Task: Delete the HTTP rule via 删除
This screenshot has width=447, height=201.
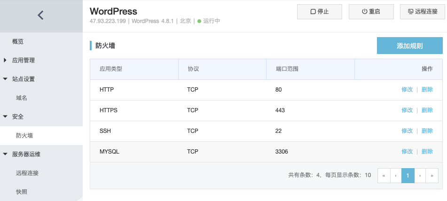Action: point(427,89)
